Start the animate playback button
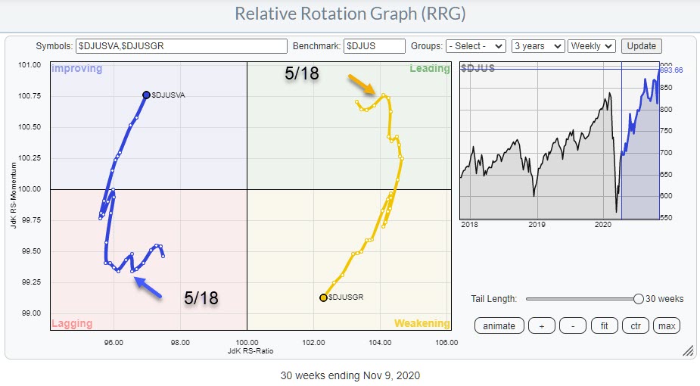 (499, 326)
